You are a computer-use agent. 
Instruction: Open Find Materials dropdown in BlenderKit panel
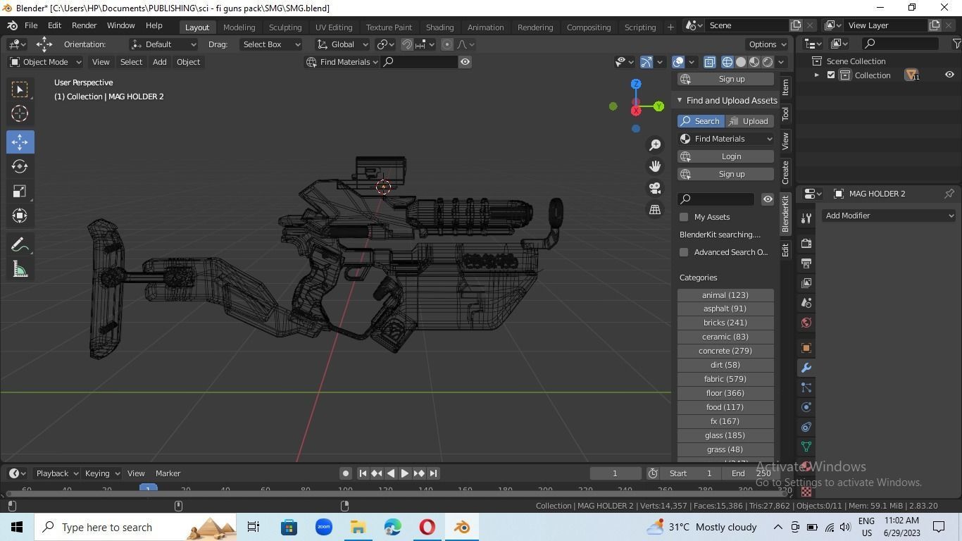click(x=725, y=139)
